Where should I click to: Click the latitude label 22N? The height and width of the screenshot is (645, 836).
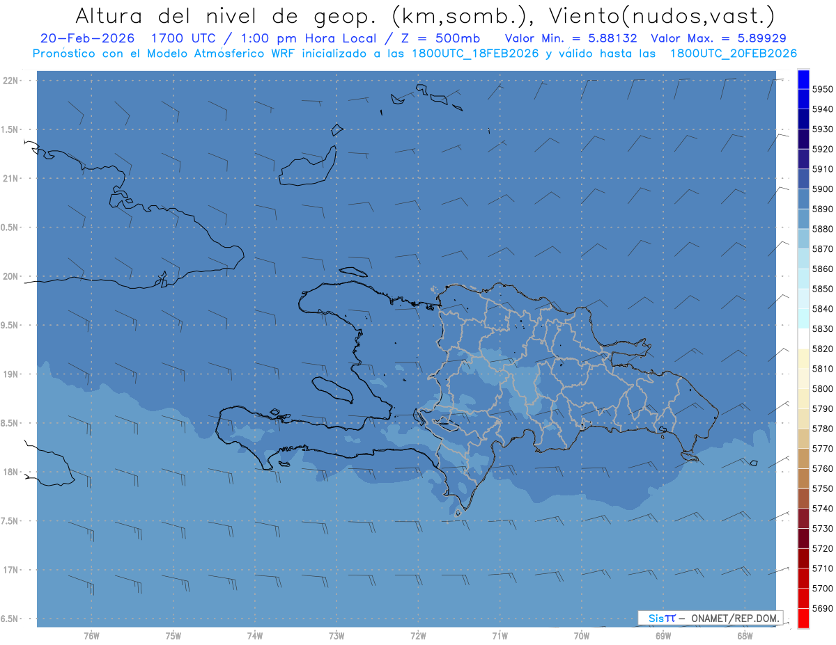(10, 81)
